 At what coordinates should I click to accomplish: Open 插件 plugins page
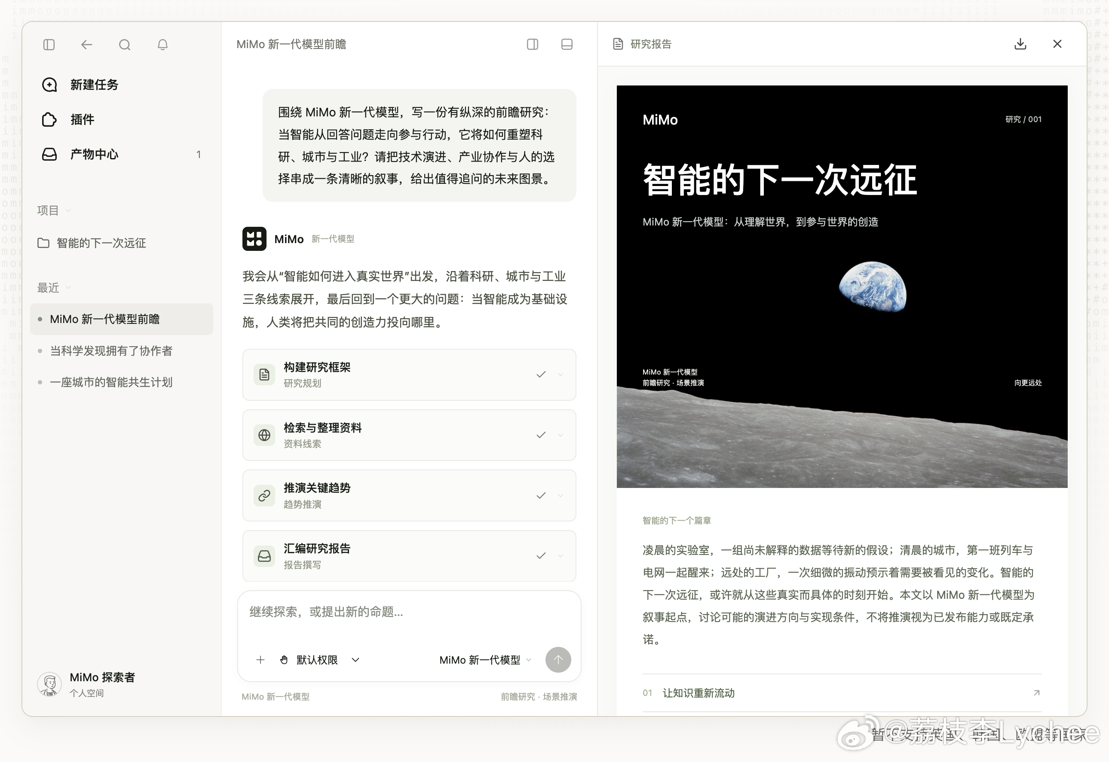point(68,119)
